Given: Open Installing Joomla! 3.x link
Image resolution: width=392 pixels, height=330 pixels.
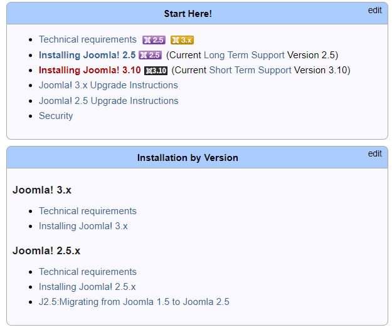Looking at the screenshot, I should pos(83,226).
